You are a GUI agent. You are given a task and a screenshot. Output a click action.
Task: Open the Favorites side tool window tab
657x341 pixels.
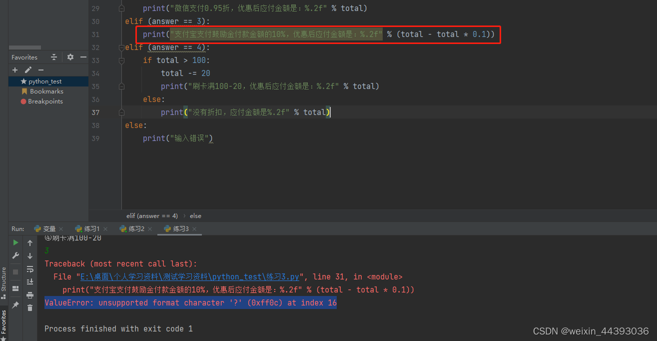tap(3, 325)
